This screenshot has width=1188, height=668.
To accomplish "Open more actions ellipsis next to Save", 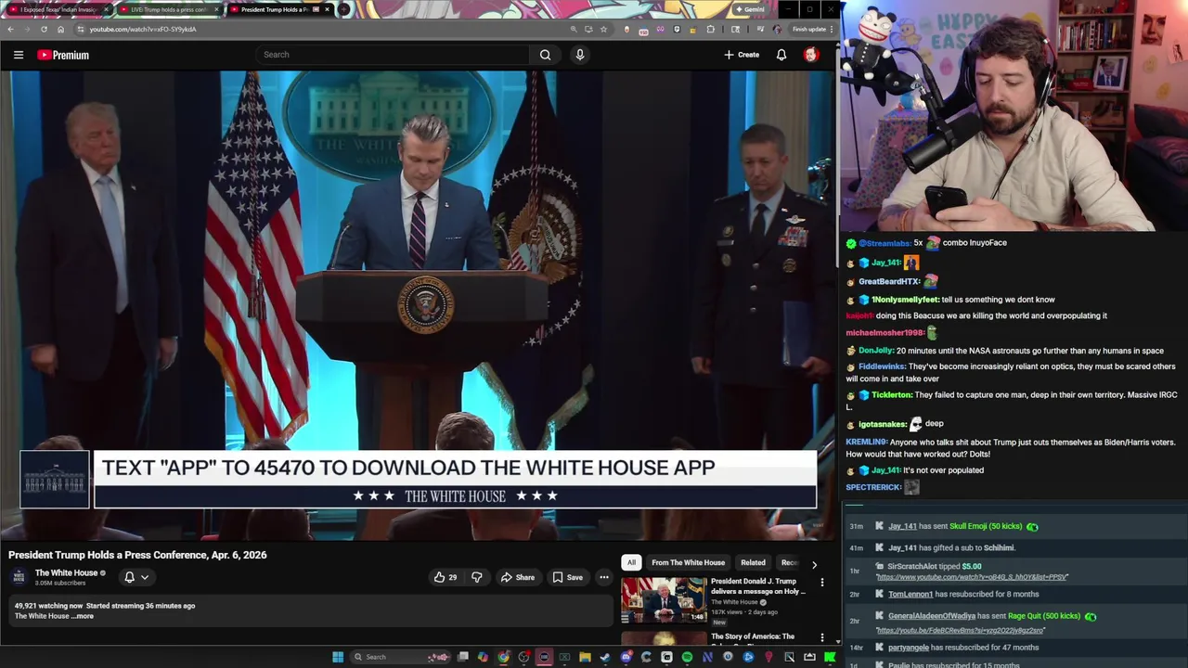I will (603, 577).
